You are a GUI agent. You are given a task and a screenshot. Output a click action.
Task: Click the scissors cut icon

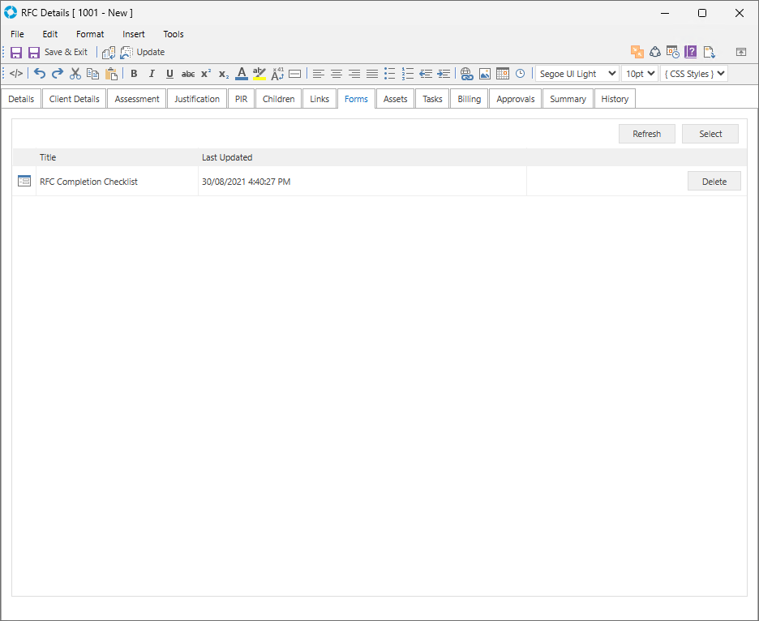pyautogui.click(x=75, y=74)
